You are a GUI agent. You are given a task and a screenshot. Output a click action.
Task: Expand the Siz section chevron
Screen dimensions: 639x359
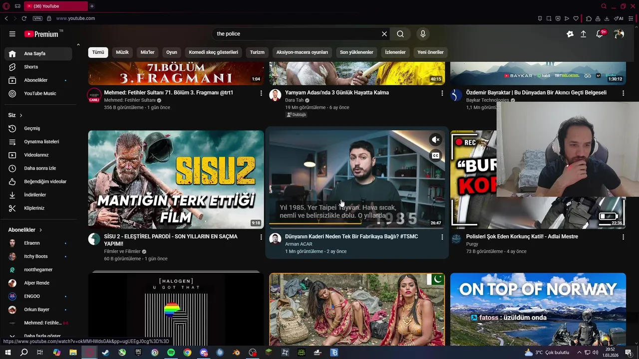tap(21, 115)
